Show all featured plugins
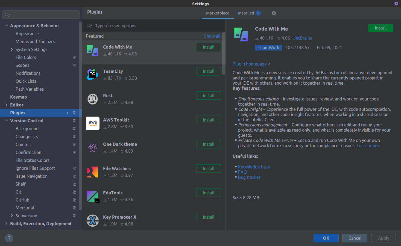Image resolution: width=401 pixels, height=246 pixels. coord(212,36)
